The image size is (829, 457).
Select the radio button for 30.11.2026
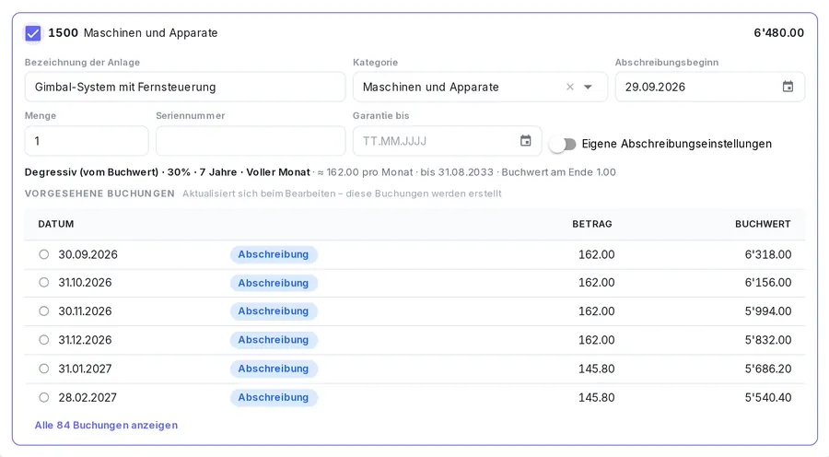point(44,311)
